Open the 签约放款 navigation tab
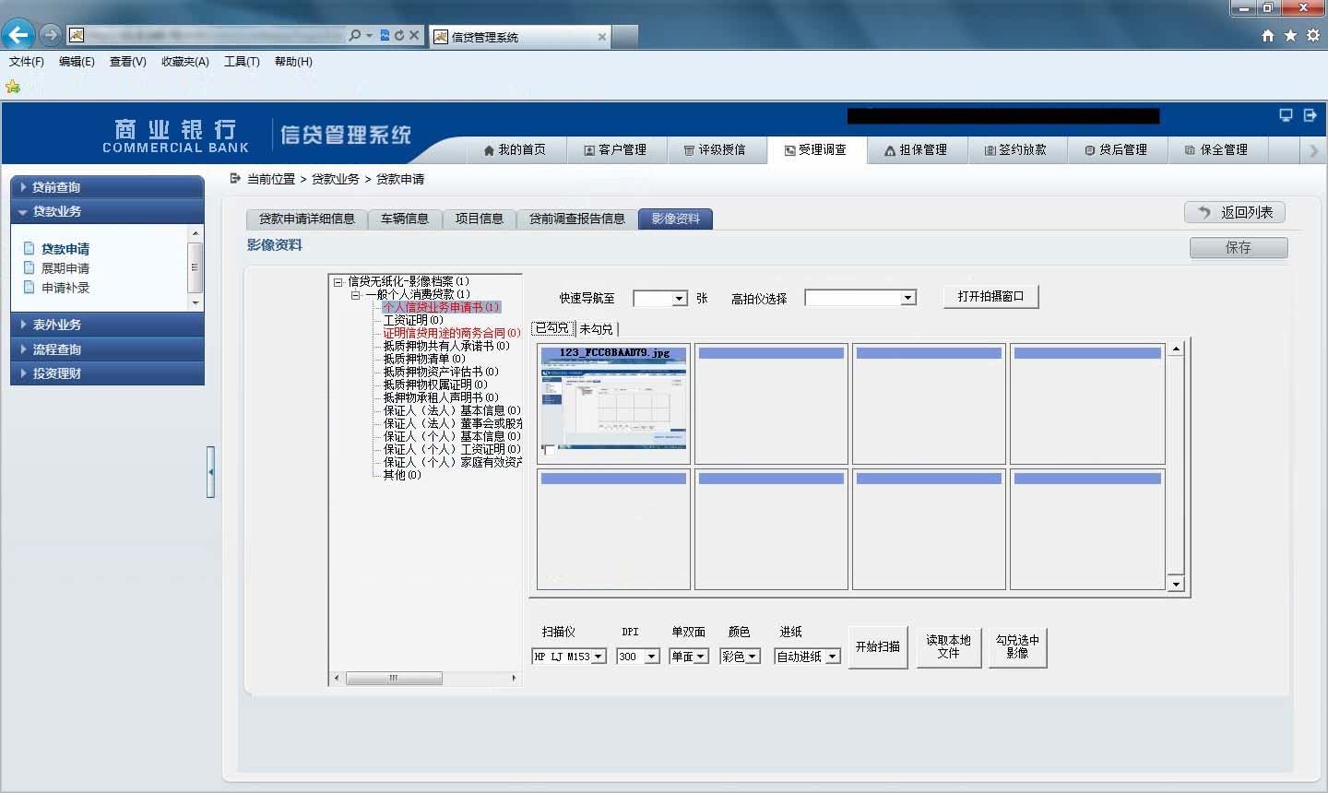The image size is (1328, 793). click(1016, 149)
